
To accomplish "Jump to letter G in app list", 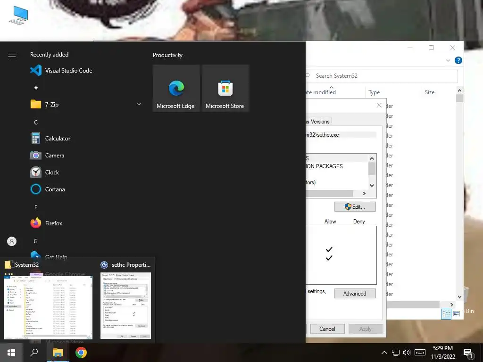I will click(x=36, y=241).
